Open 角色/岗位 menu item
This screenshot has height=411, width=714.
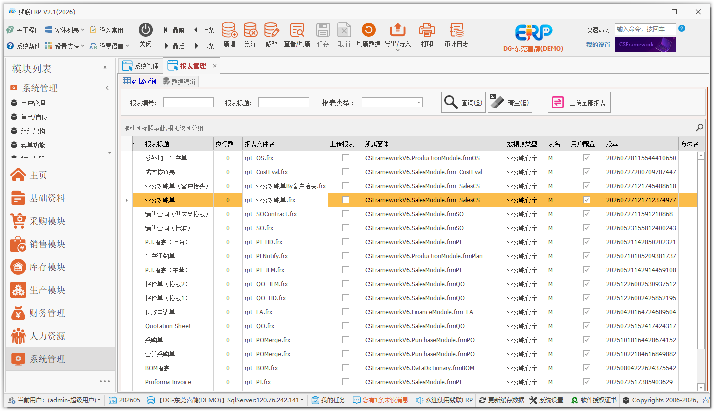34,117
